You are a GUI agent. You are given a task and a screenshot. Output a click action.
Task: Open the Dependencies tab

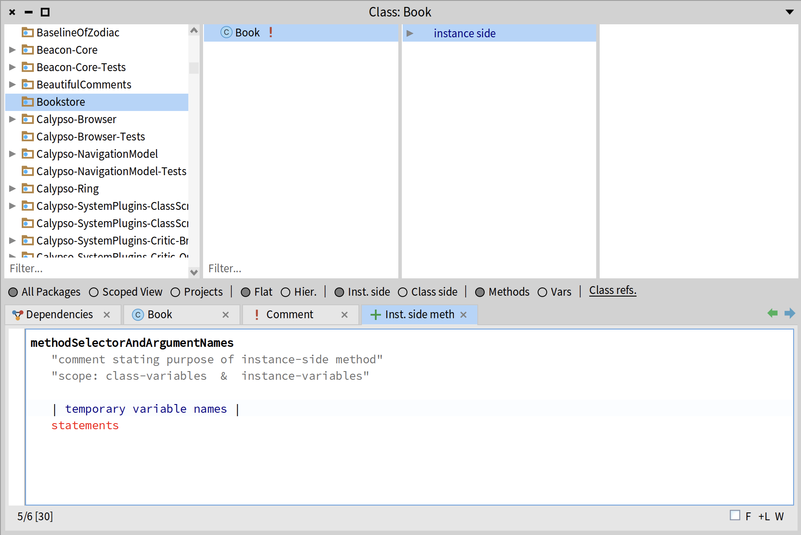[x=59, y=315]
